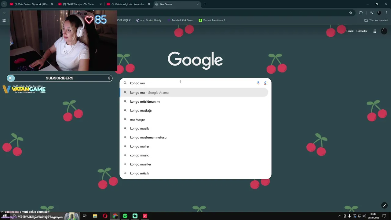
Task: Select suggestion kongo mu - Google Arama
Action: [x=194, y=93]
